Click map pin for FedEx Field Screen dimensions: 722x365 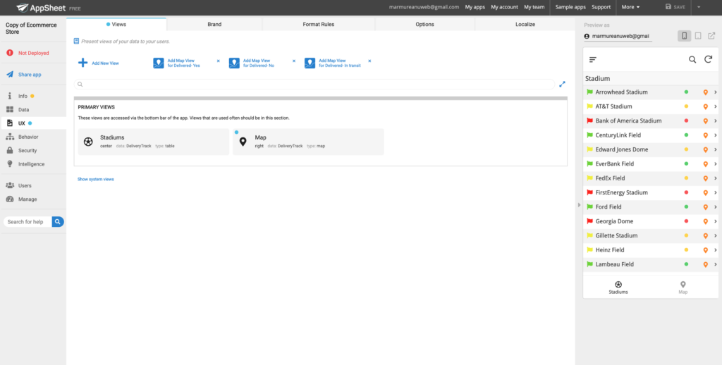(705, 178)
